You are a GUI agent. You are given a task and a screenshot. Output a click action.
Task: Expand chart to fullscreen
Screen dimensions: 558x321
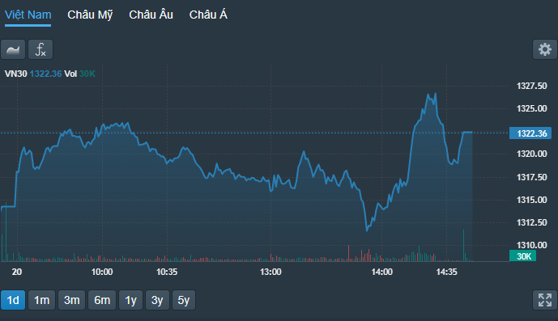545,300
